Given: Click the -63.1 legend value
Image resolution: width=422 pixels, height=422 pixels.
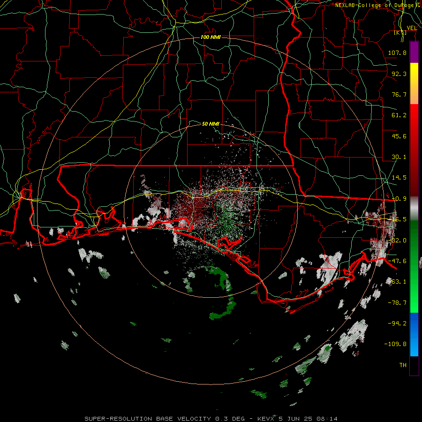Looking at the screenshot, I should point(397,282).
